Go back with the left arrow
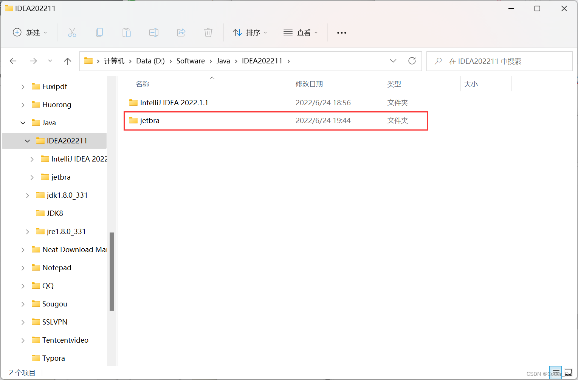 click(x=13, y=61)
